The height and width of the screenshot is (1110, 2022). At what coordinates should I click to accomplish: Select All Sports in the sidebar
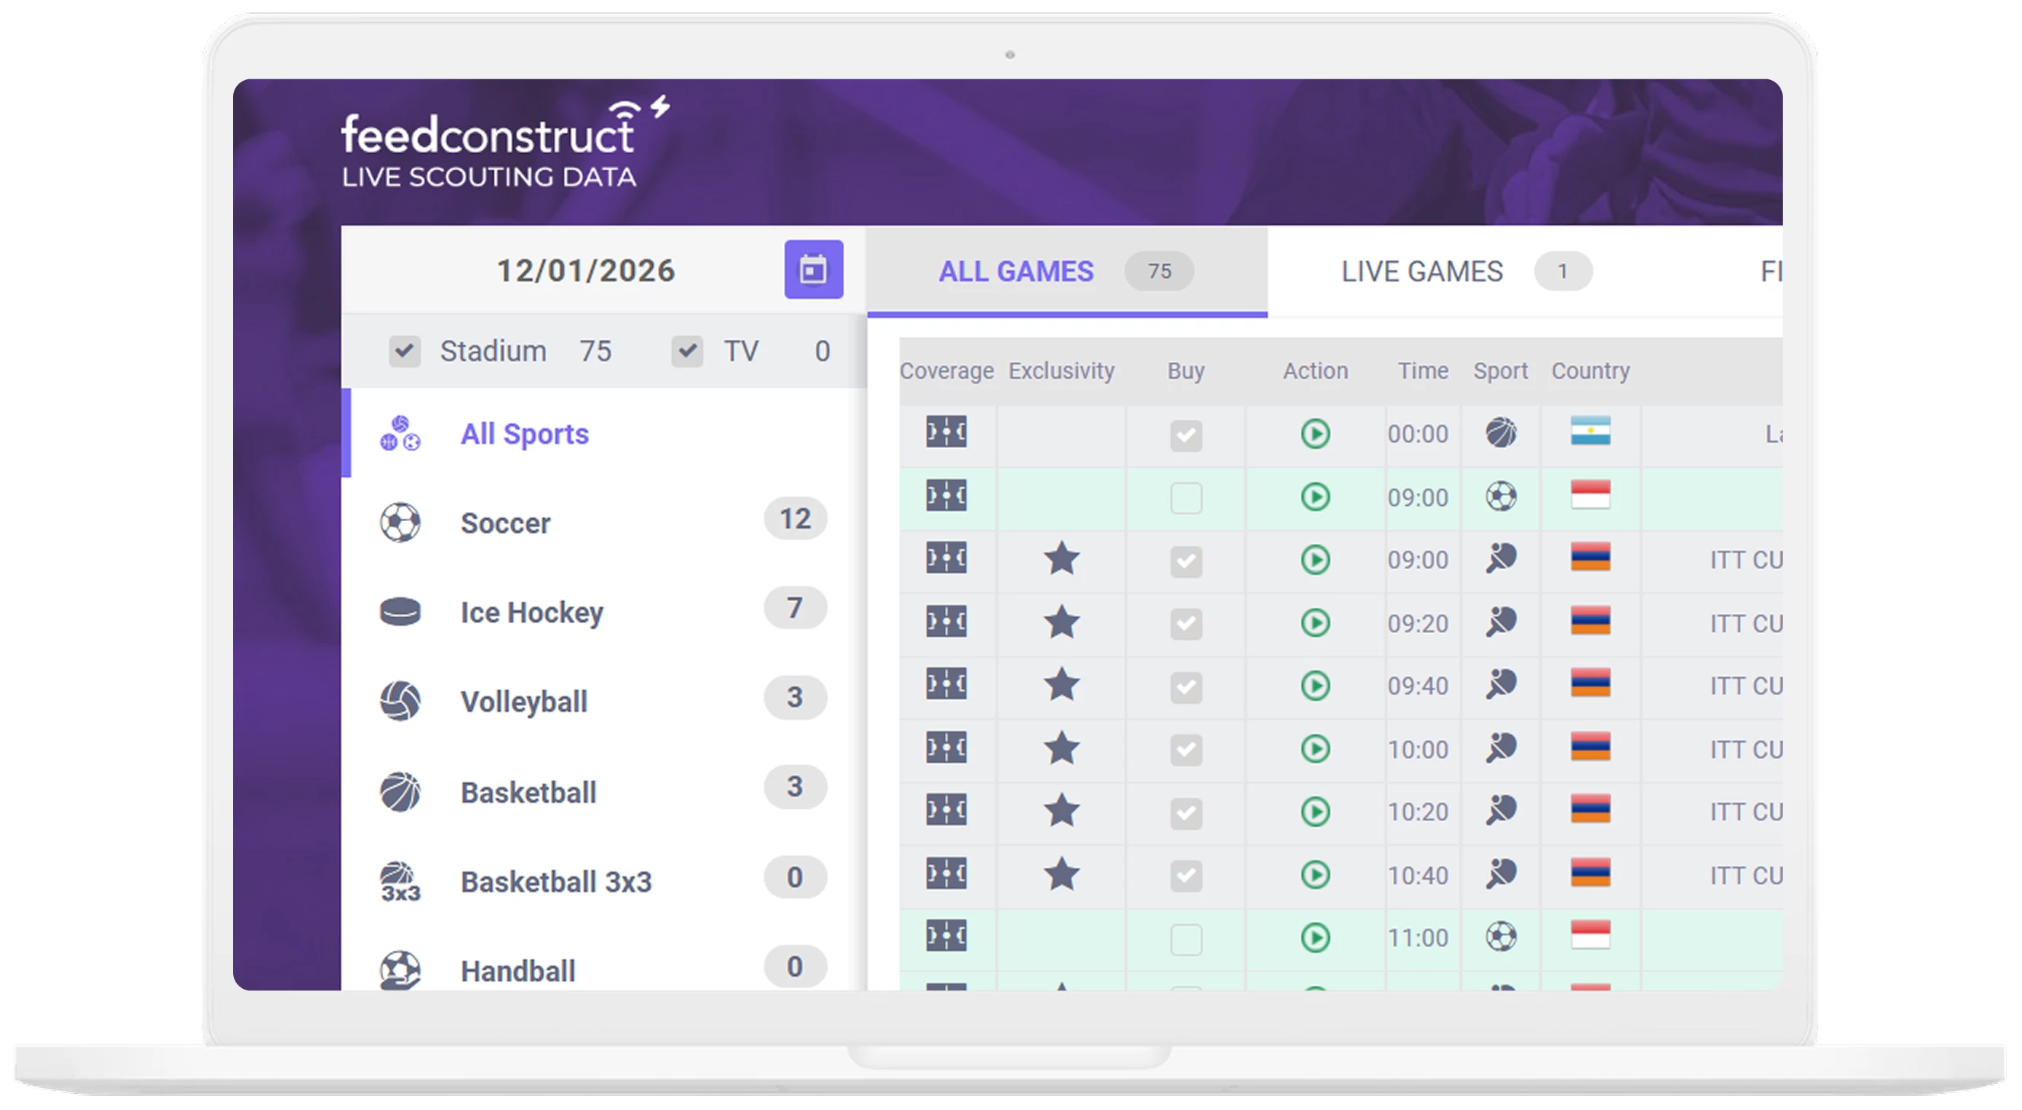(x=523, y=433)
